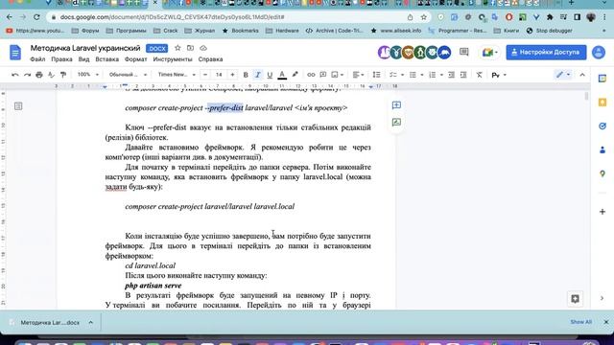Image resolution: width=614 pixels, height=345 pixels.
Task: Open the downloaded Методичка docx file menu
Action: pos(91,322)
